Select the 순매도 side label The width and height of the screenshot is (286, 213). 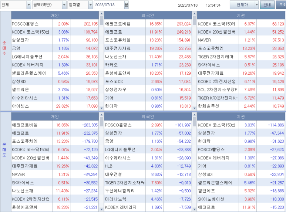click(4, 150)
